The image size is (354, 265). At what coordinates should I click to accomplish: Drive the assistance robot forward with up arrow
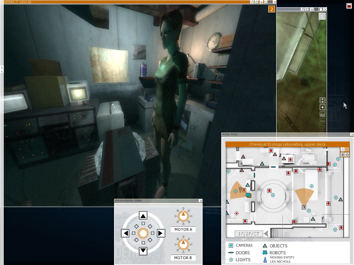[x=143, y=216]
